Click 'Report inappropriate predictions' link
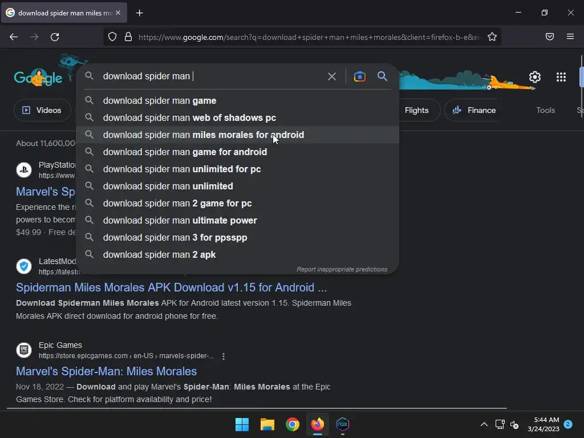This screenshot has height=438, width=584. coord(342,269)
